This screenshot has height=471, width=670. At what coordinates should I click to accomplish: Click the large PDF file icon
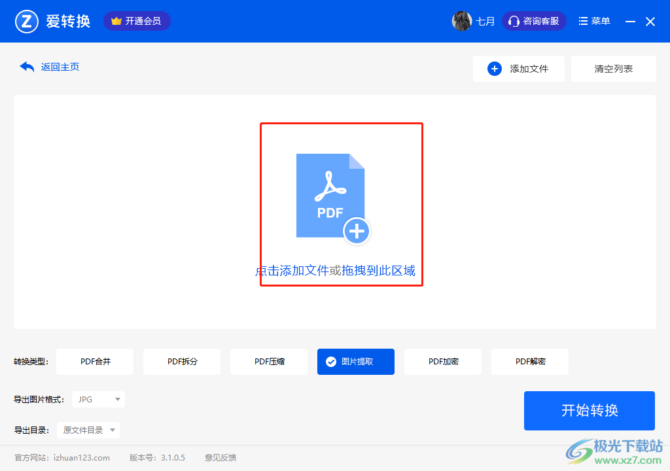click(x=329, y=195)
